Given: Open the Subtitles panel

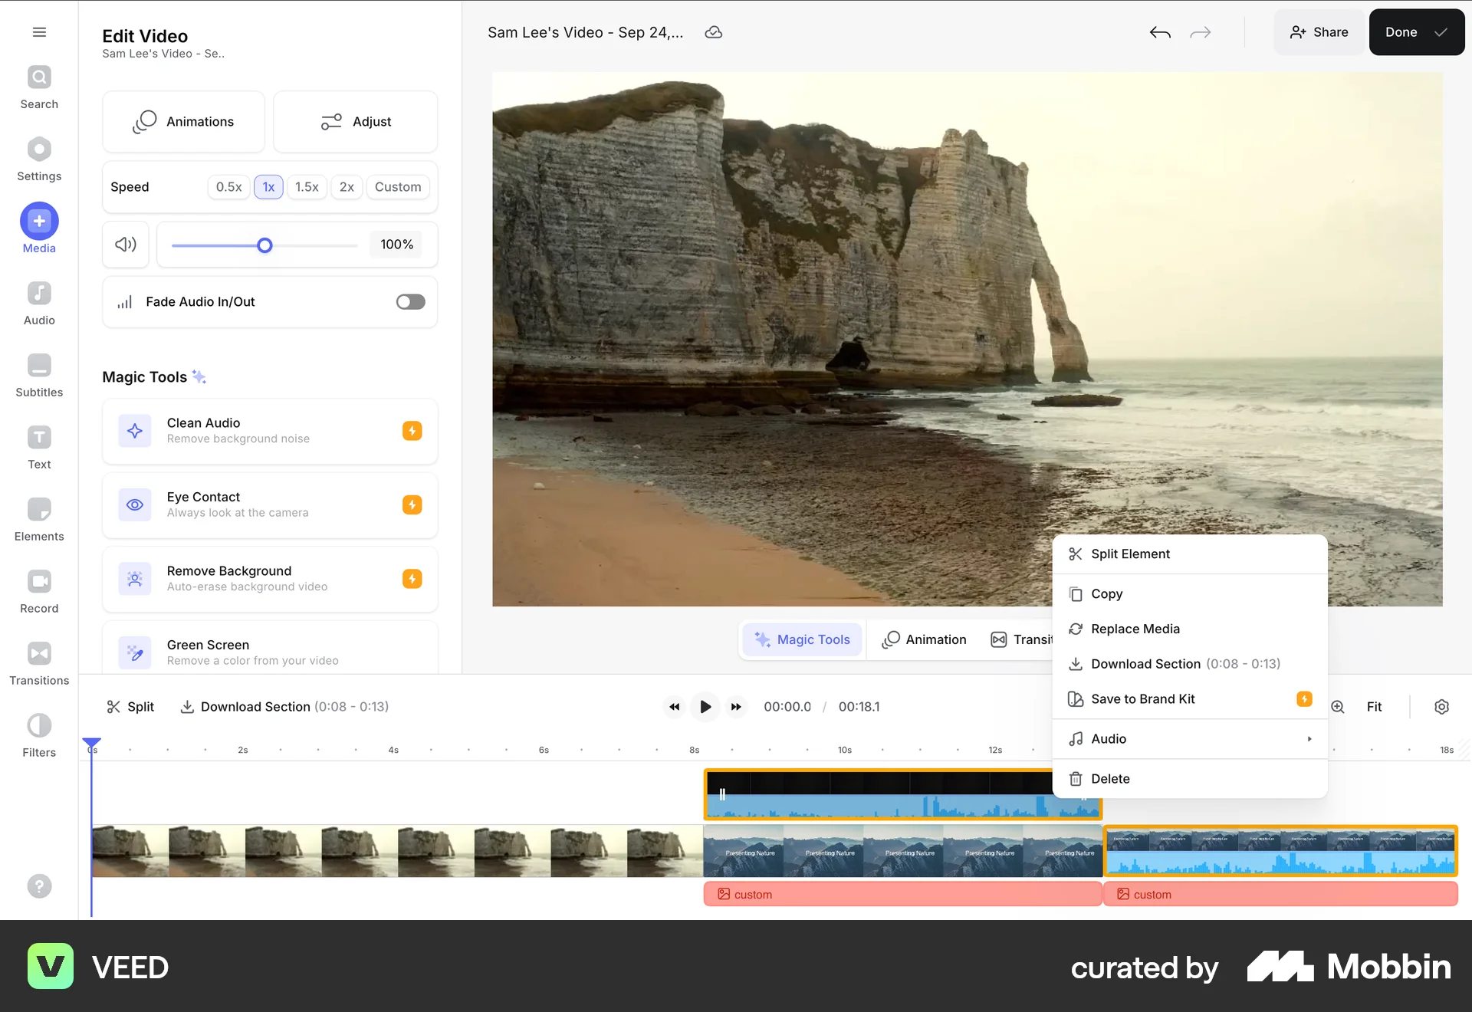Looking at the screenshot, I should (x=38, y=374).
